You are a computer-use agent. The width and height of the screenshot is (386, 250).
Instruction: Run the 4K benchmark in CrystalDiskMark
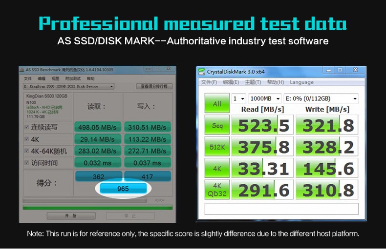click(217, 168)
